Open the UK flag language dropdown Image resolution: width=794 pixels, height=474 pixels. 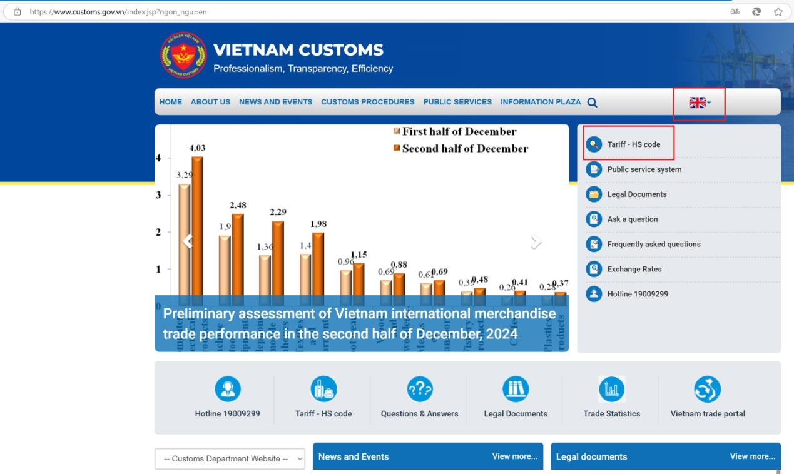pyautogui.click(x=699, y=103)
